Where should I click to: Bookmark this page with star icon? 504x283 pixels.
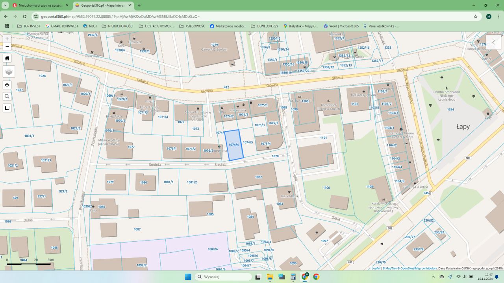[x=476, y=17]
